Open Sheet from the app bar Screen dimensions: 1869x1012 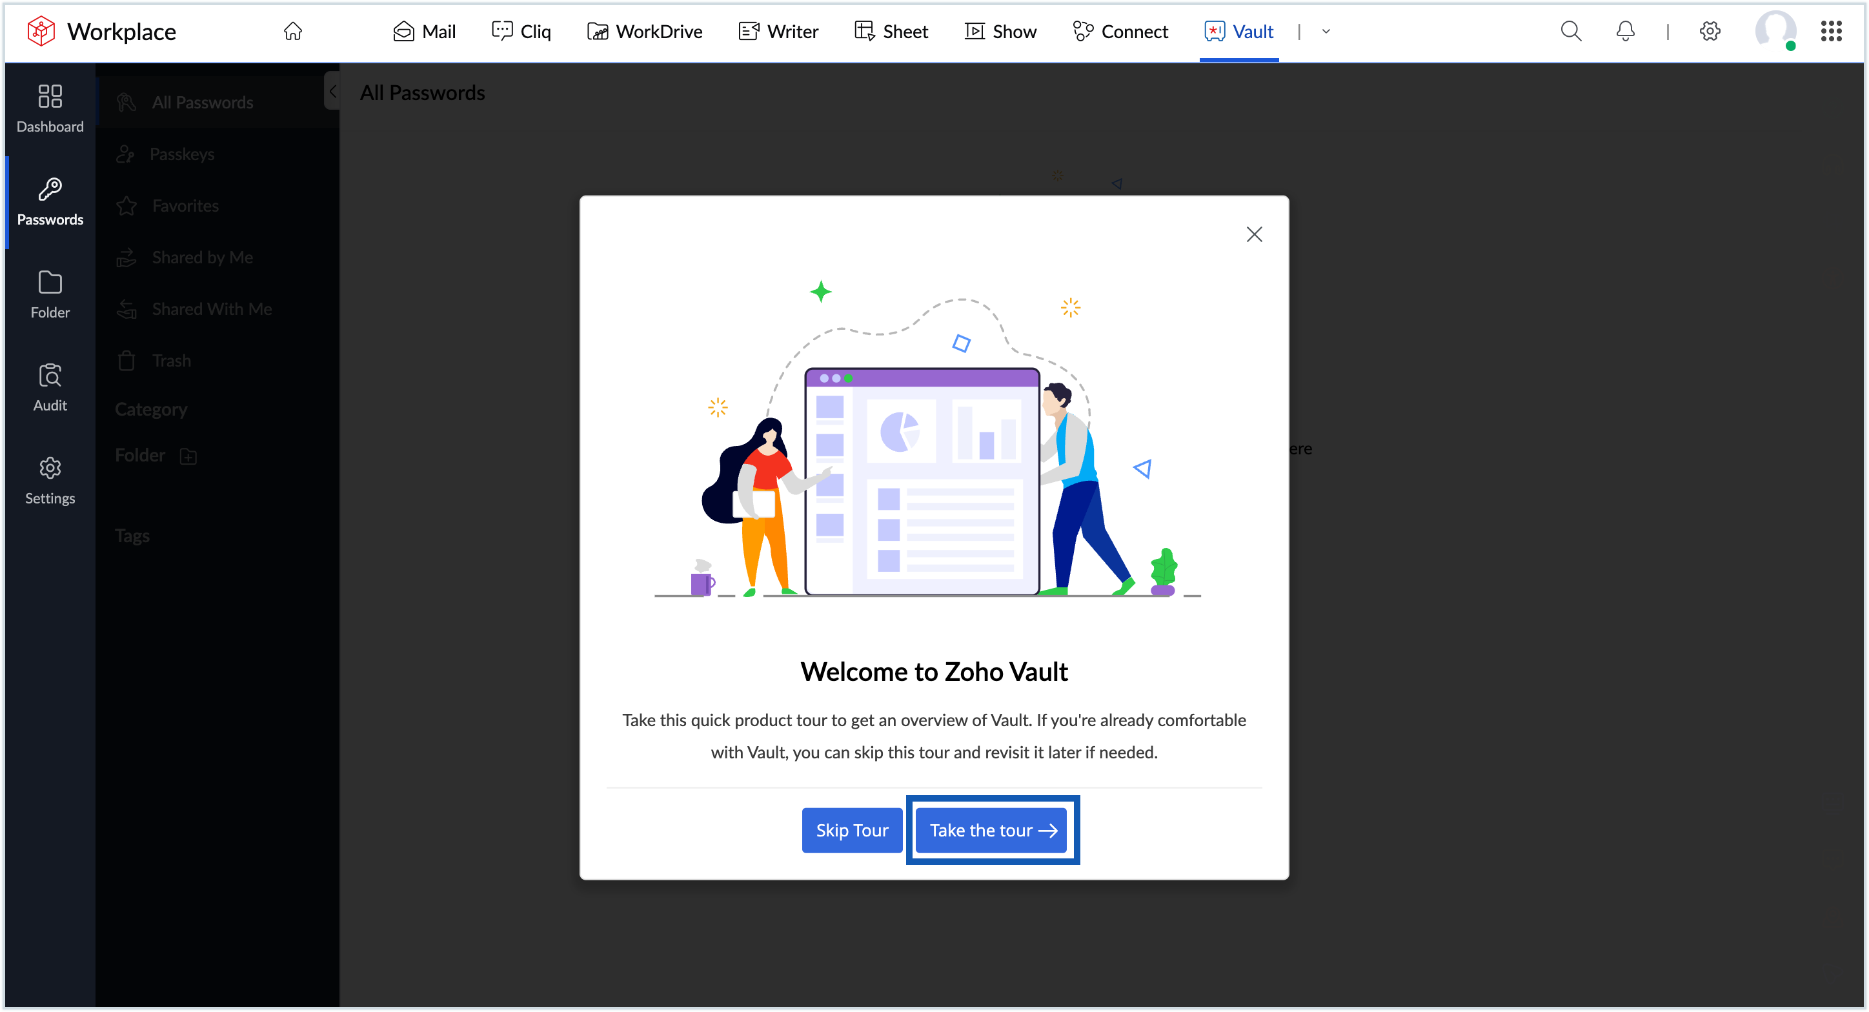[x=891, y=31]
